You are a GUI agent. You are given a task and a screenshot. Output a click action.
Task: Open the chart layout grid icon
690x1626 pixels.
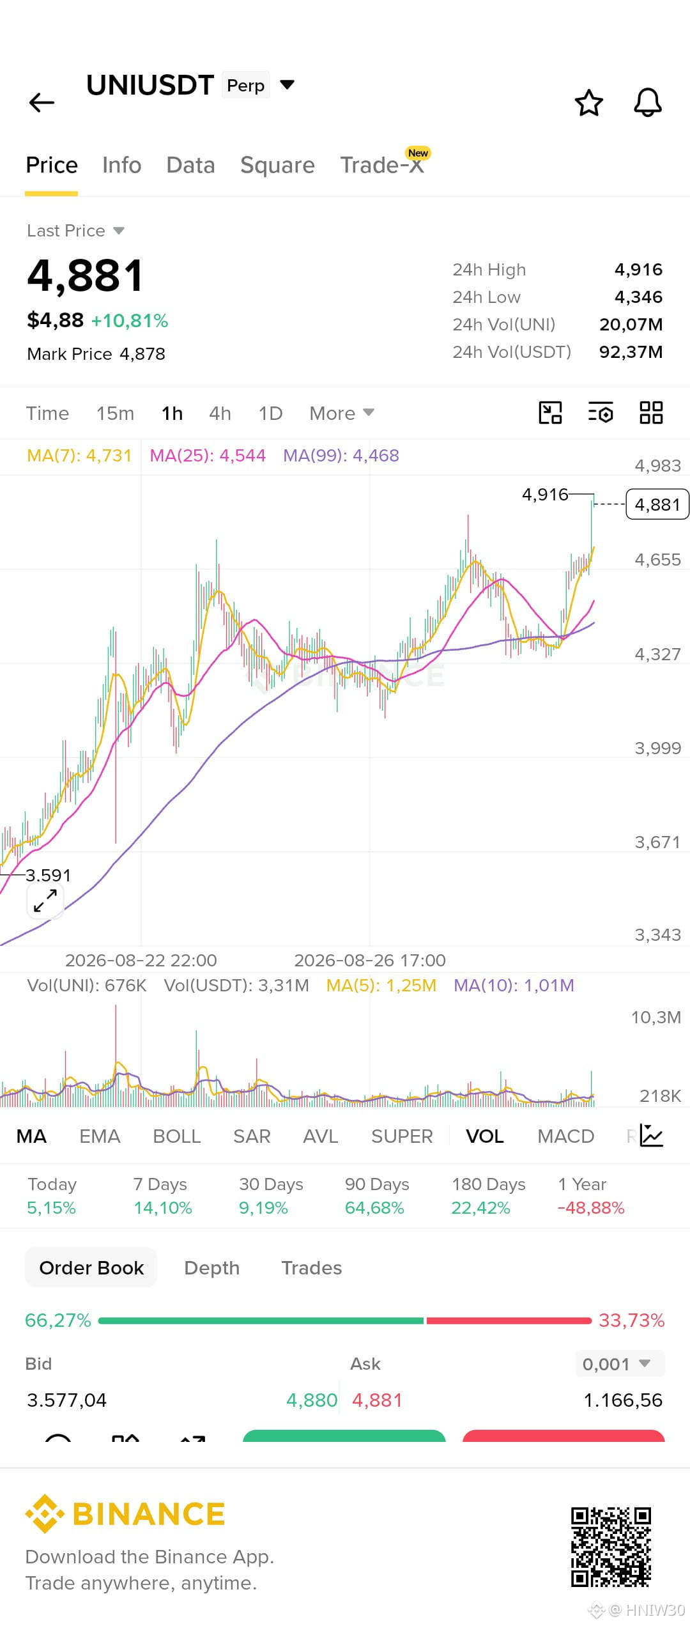(x=651, y=412)
